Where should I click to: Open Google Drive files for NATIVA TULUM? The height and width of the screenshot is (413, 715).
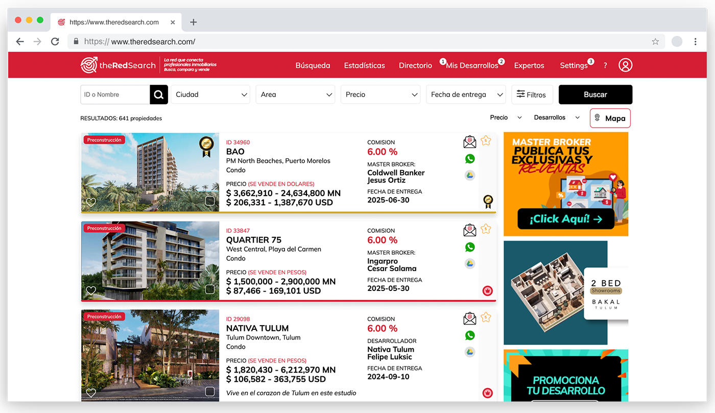click(x=470, y=352)
